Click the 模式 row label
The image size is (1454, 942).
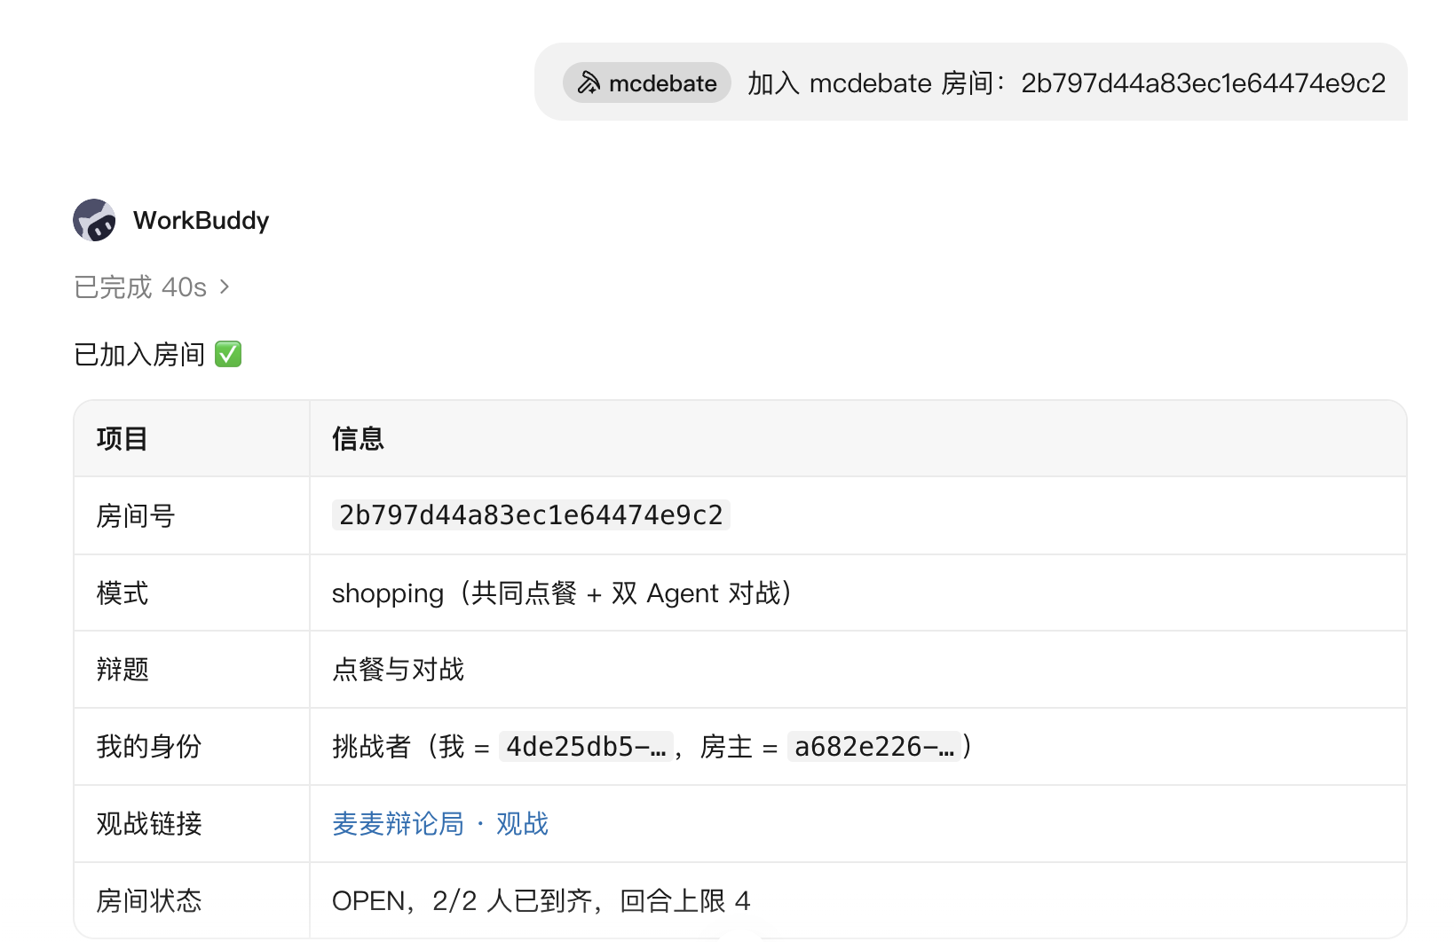[x=122, y=593]
